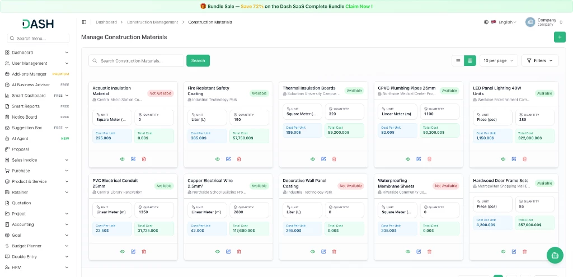Delete CPVC Plumbing Pipes 25mm entry
The height and width of the screenshot is (277, 573).
click(x=429, y=159)
